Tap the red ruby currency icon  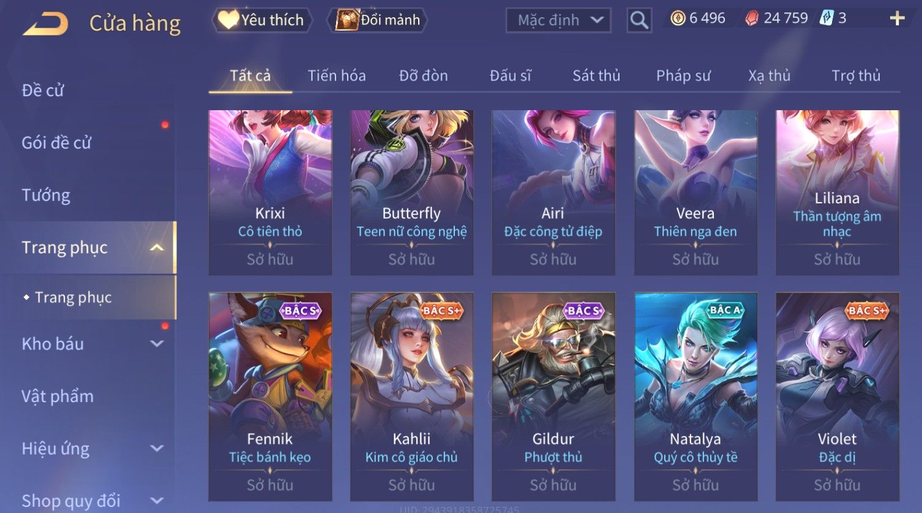(751, 18)
